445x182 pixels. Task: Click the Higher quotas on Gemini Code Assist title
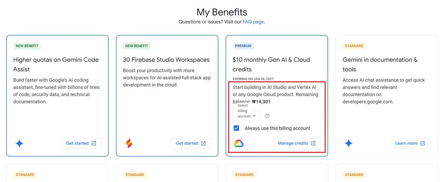click(x=56, y=64)
